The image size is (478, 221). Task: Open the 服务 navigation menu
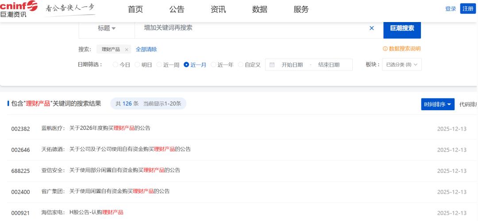click(301, 9)
